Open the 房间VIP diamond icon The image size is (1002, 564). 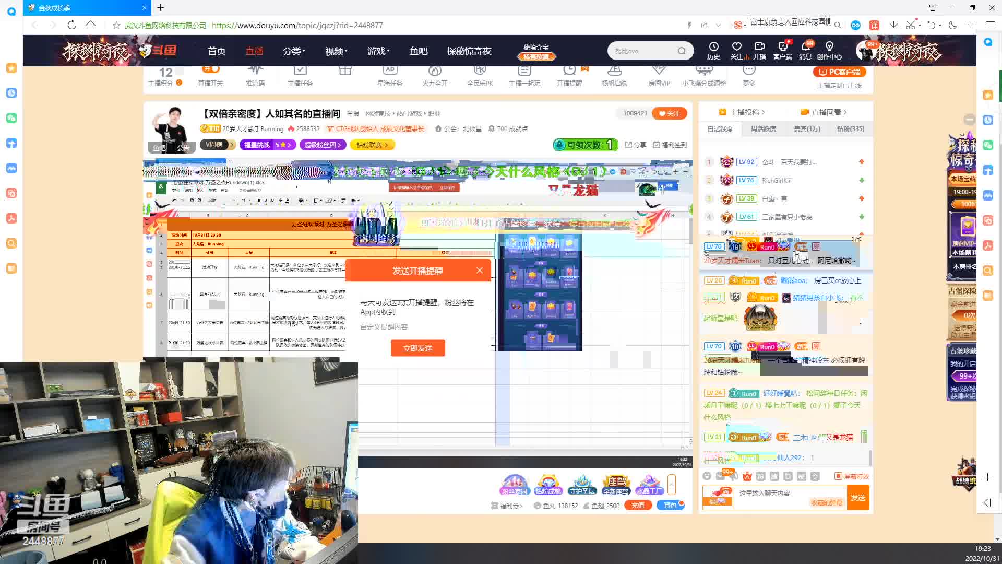[x=659, y=76]
